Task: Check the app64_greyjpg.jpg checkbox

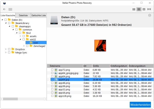Action: 52,73
